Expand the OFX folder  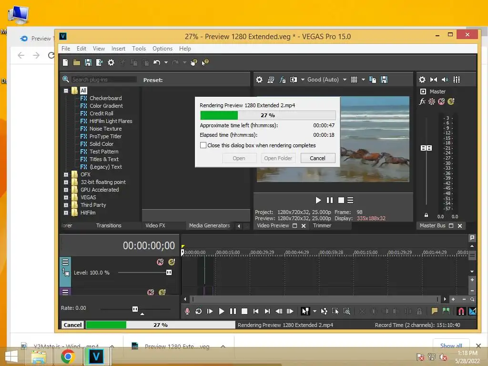click(x=66, y=174)
